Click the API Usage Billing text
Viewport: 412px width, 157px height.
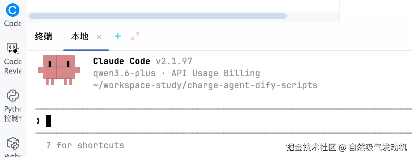coord(216,73)
